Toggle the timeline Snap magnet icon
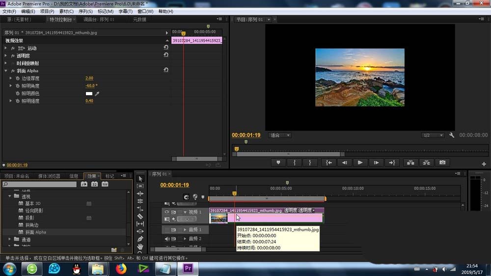Image resolution: width=491 pixels, height=276 pixels. pyautogui.click(x=186, y=197)
